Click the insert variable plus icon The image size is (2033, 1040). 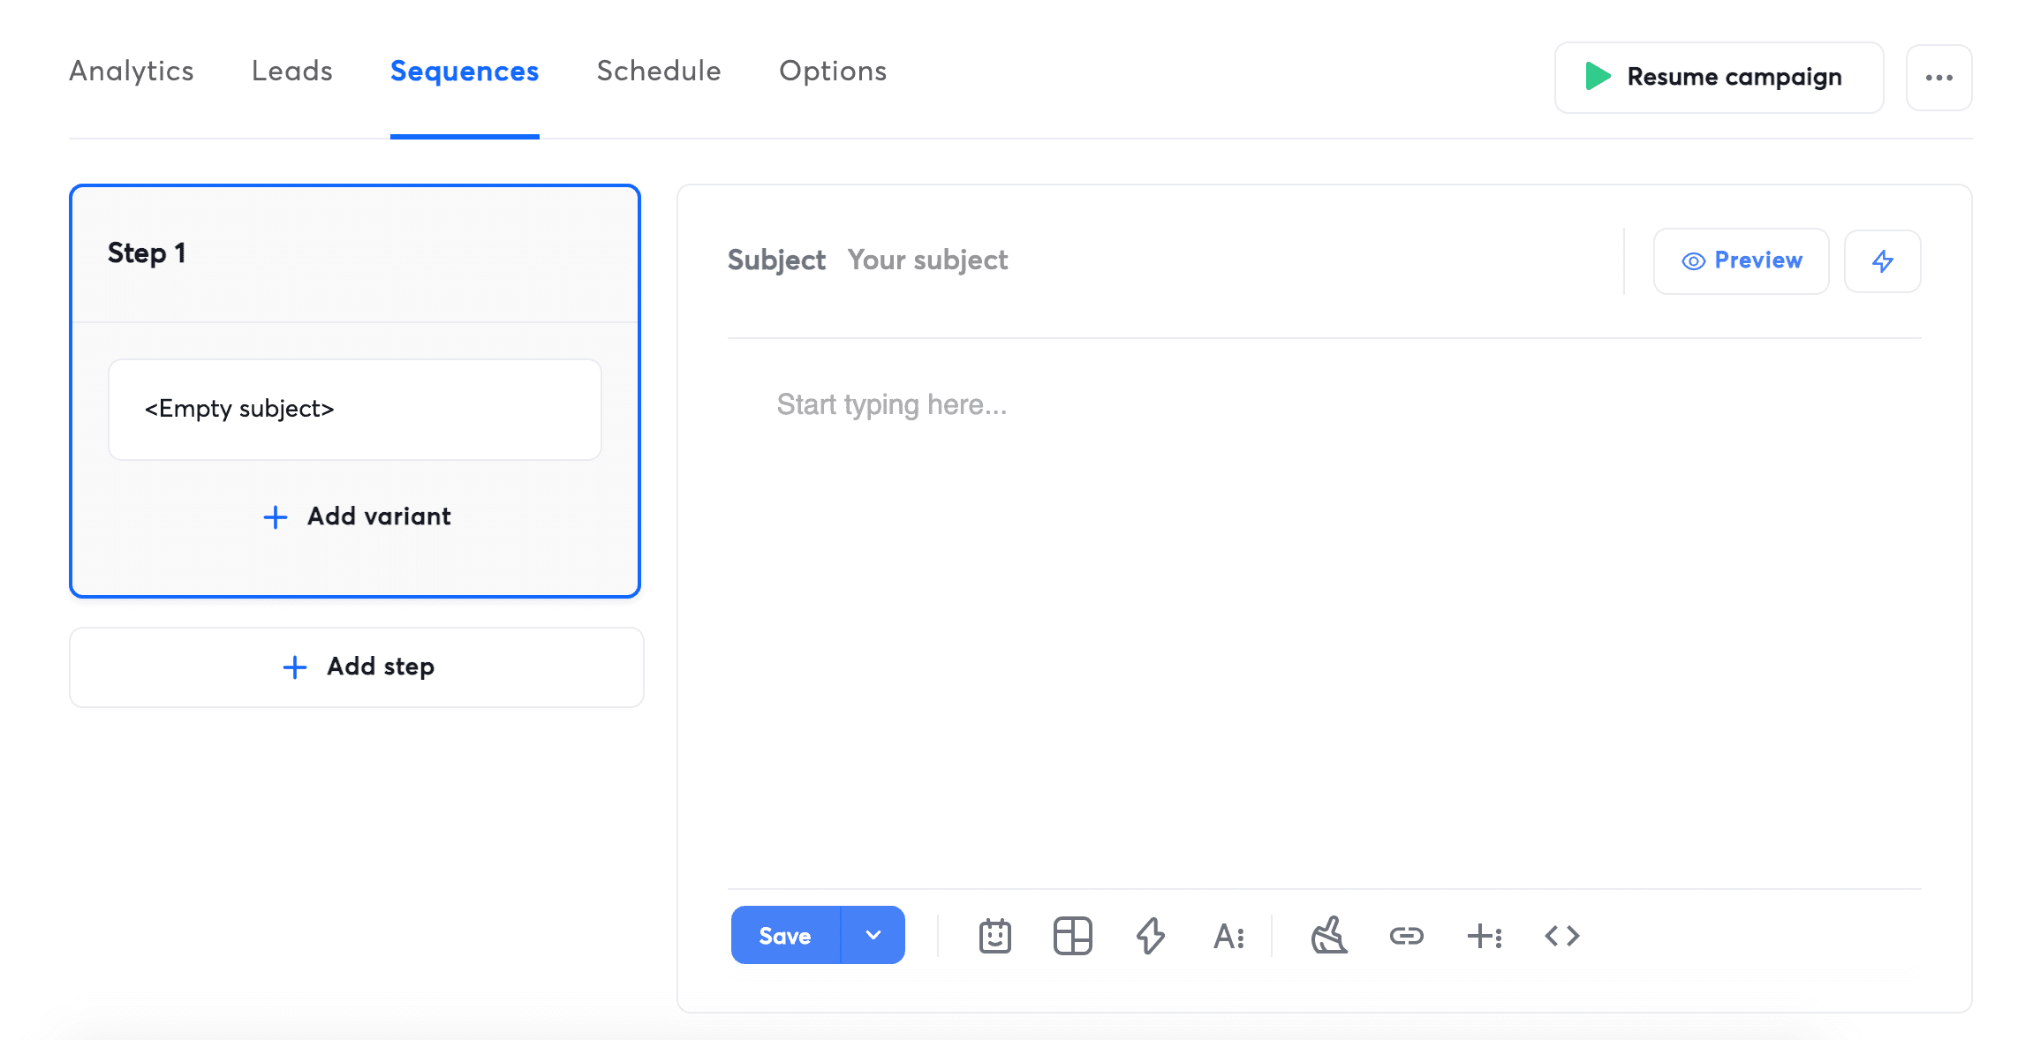point(1484,936)
